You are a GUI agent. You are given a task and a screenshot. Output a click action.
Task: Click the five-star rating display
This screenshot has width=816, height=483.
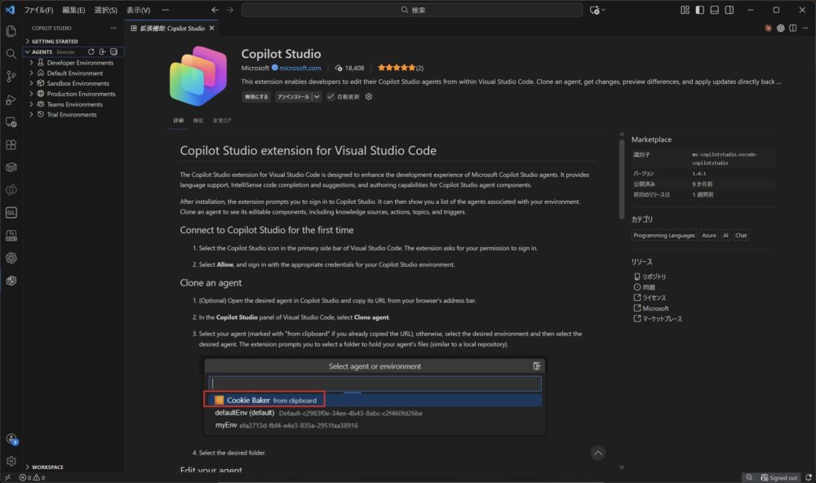coord(395,68)
